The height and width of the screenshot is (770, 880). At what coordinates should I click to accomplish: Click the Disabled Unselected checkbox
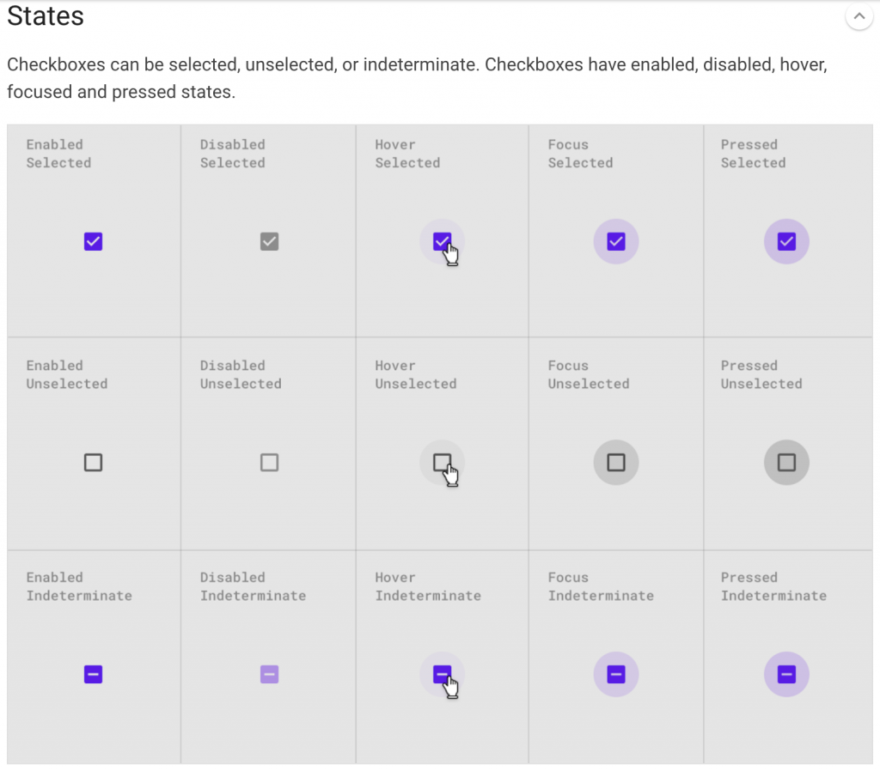coord(269,463)
